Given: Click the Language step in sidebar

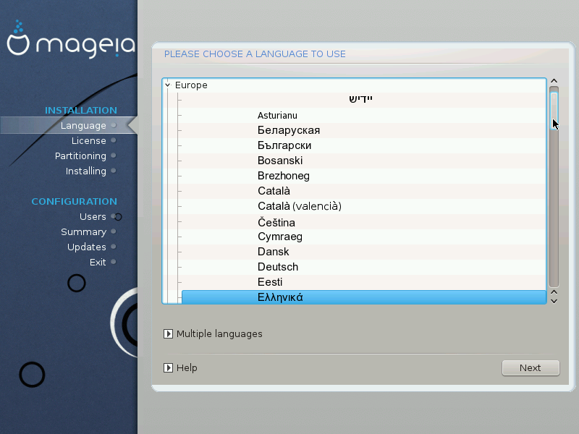Looking at the screenshot, I should (x=83, y=125).
